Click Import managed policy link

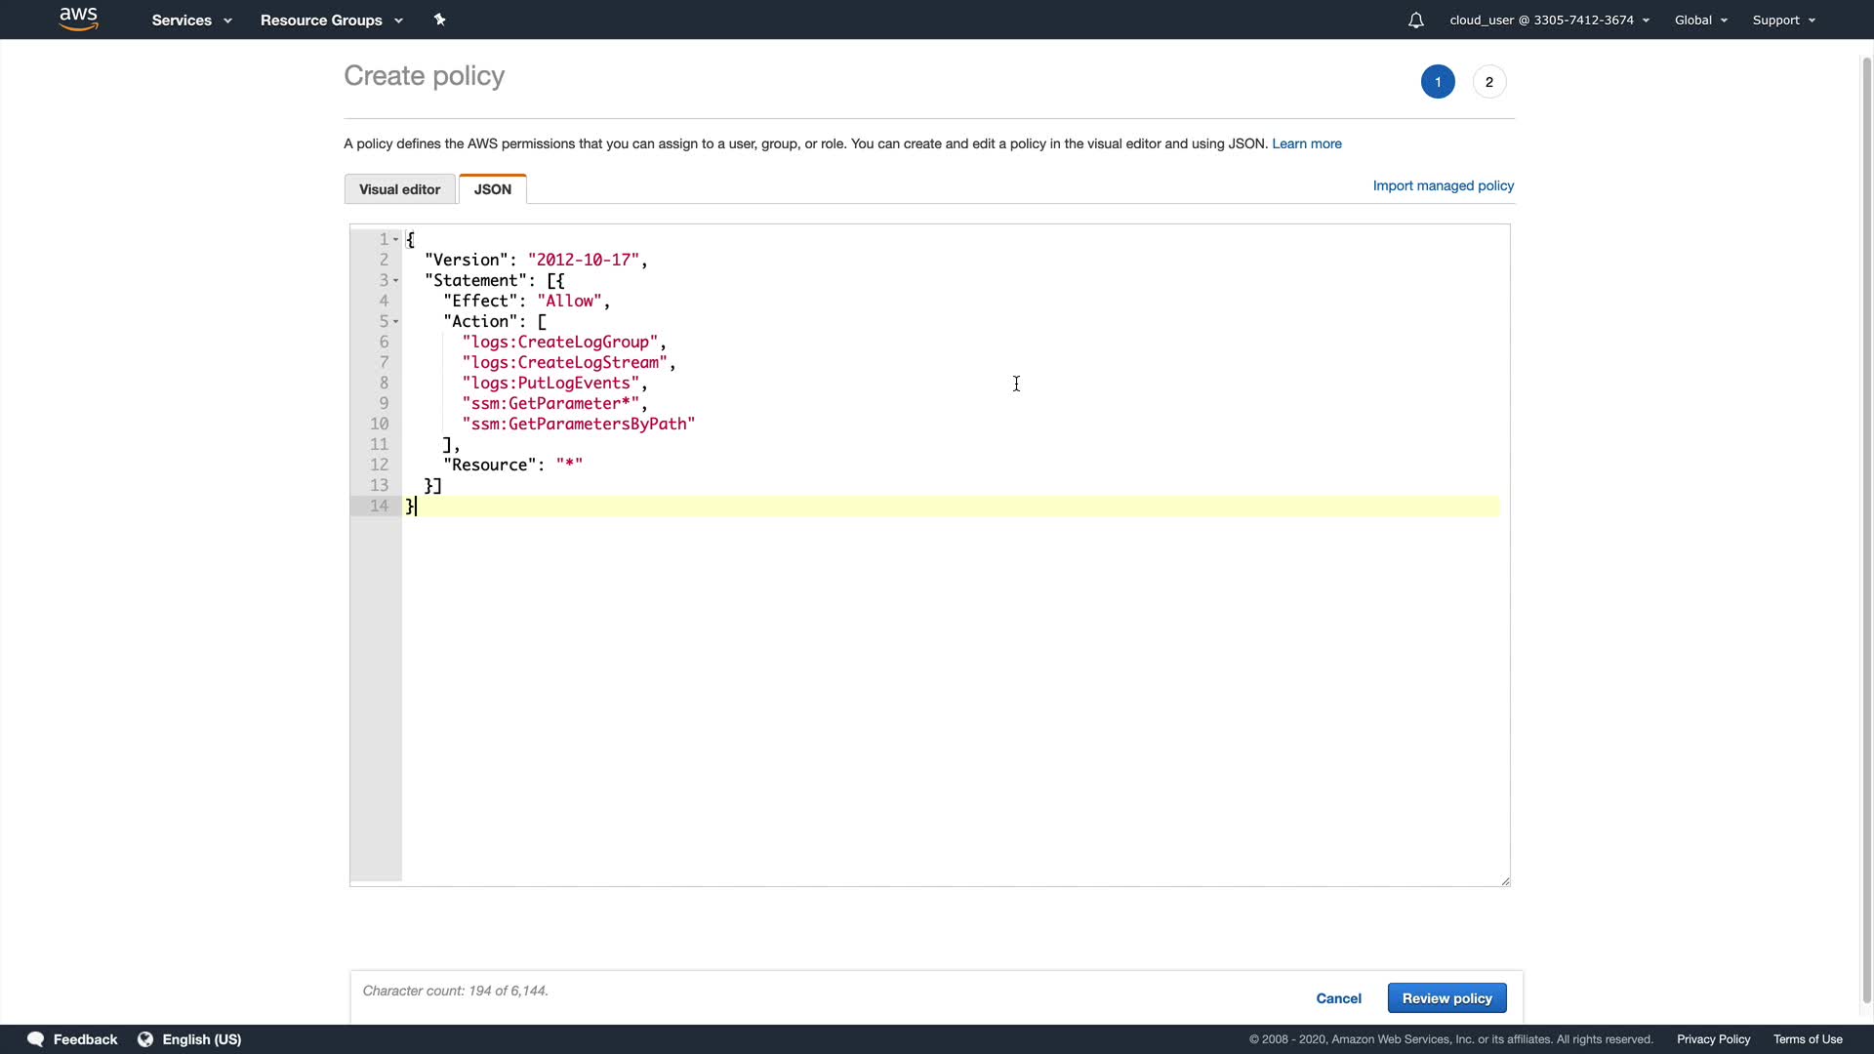pyautogui.click(x=1443, y=185)
